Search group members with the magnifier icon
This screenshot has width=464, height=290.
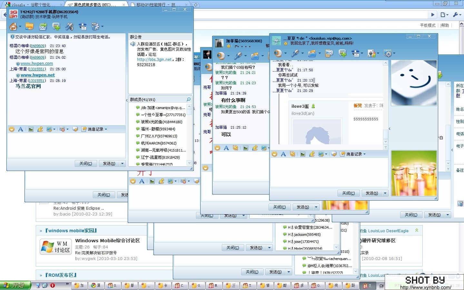point(189,99)
